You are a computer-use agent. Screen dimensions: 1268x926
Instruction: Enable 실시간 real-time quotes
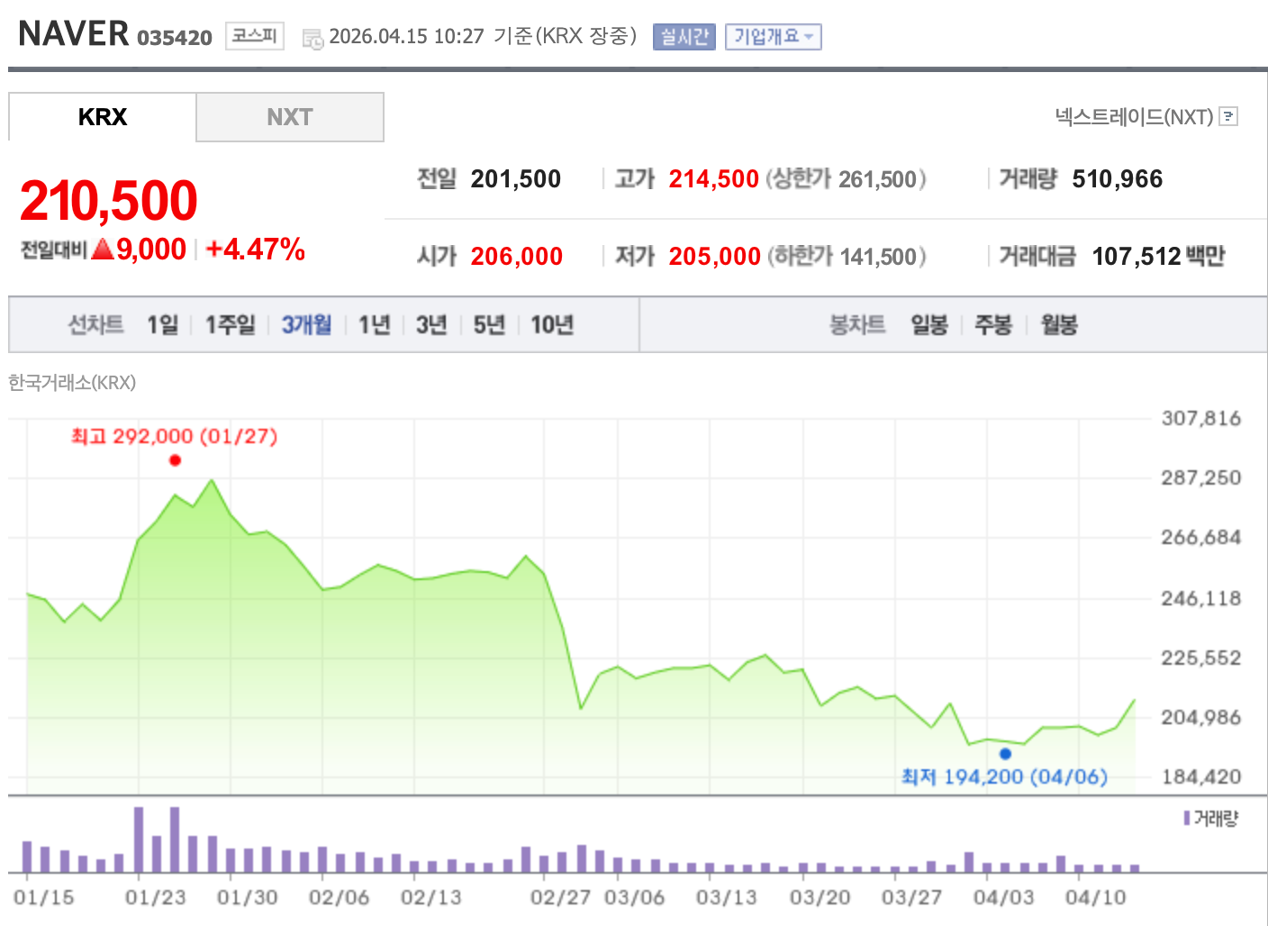pos(684,37)
